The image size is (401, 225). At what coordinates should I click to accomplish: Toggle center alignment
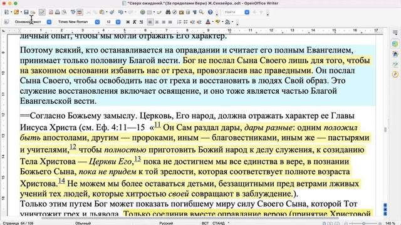pos(157,22)
